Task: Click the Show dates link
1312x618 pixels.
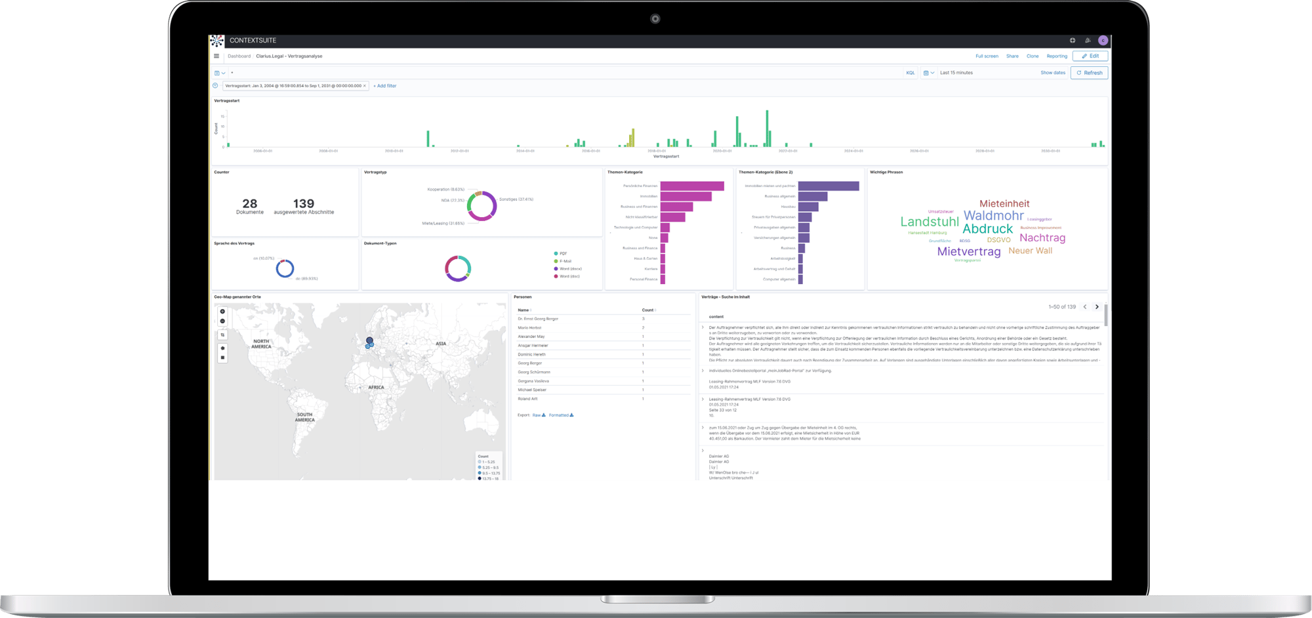Action: 1053,73
